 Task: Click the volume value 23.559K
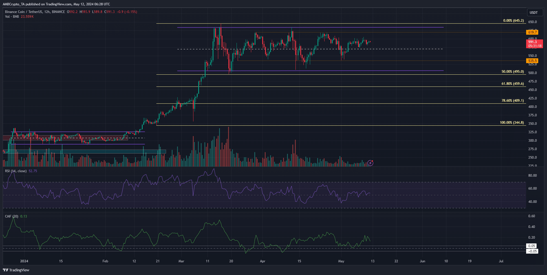(x=27, y=17)
